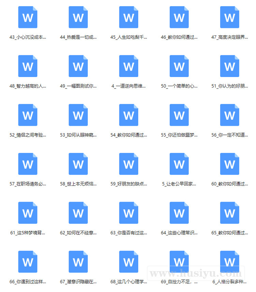Select file icon 50_一个简单的心
Image resolution: width=256 pixels, height=292 pixels.
pos(179,66)
